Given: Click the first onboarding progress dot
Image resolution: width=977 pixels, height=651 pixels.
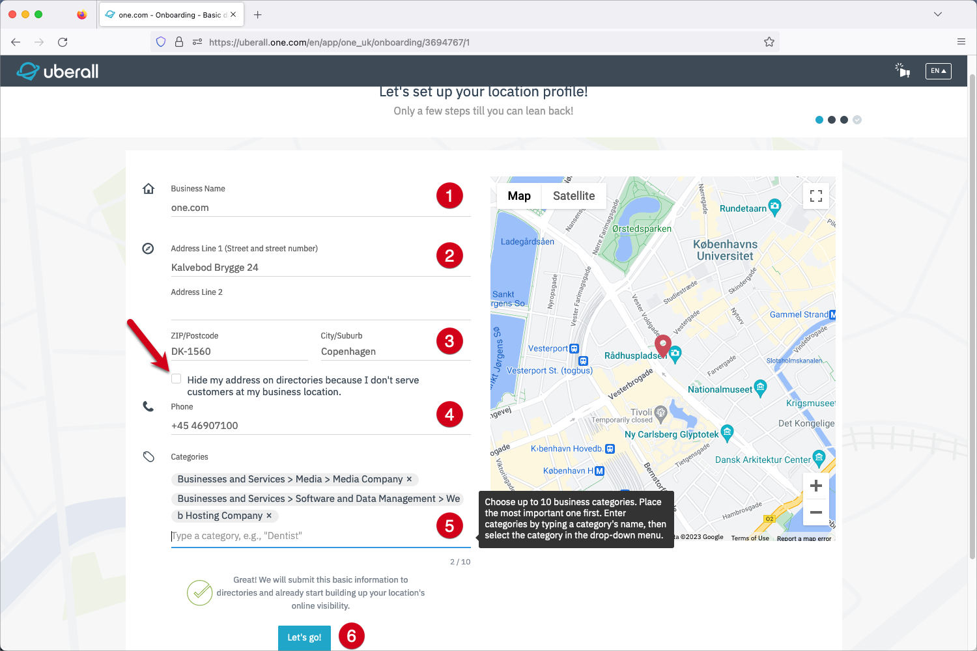Looking at the screenshot, I should coord(819,120).
